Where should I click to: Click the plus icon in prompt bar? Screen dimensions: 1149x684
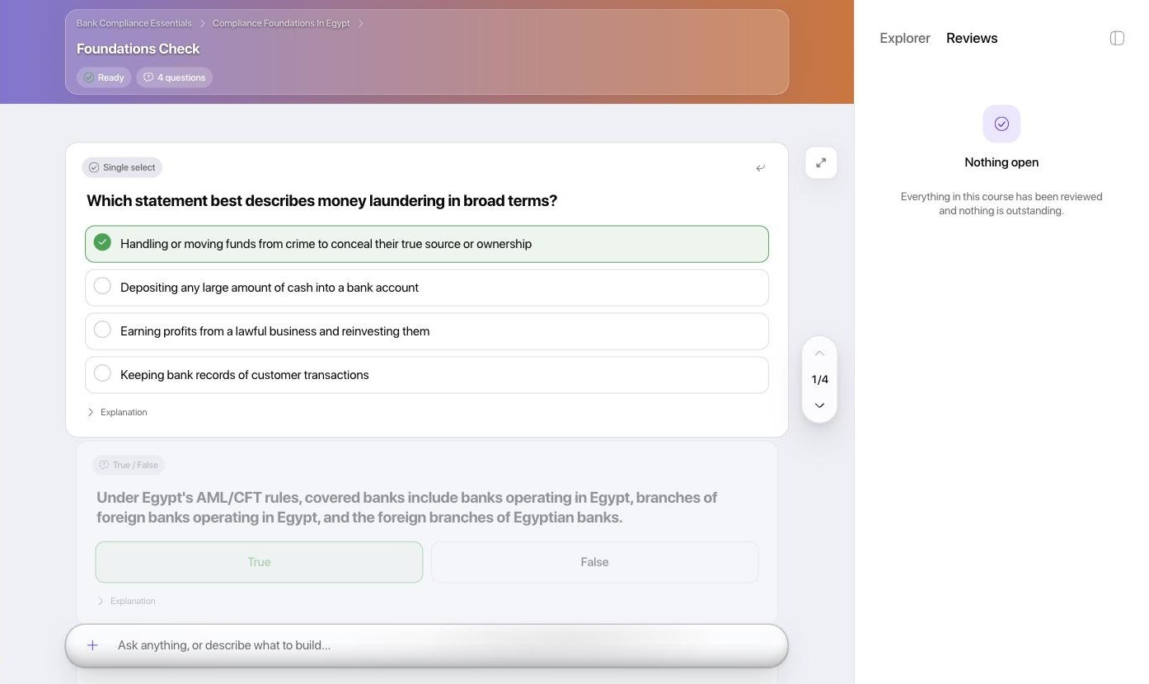(x=92, y=645)
